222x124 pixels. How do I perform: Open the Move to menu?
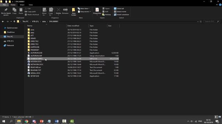coord(44,12)
